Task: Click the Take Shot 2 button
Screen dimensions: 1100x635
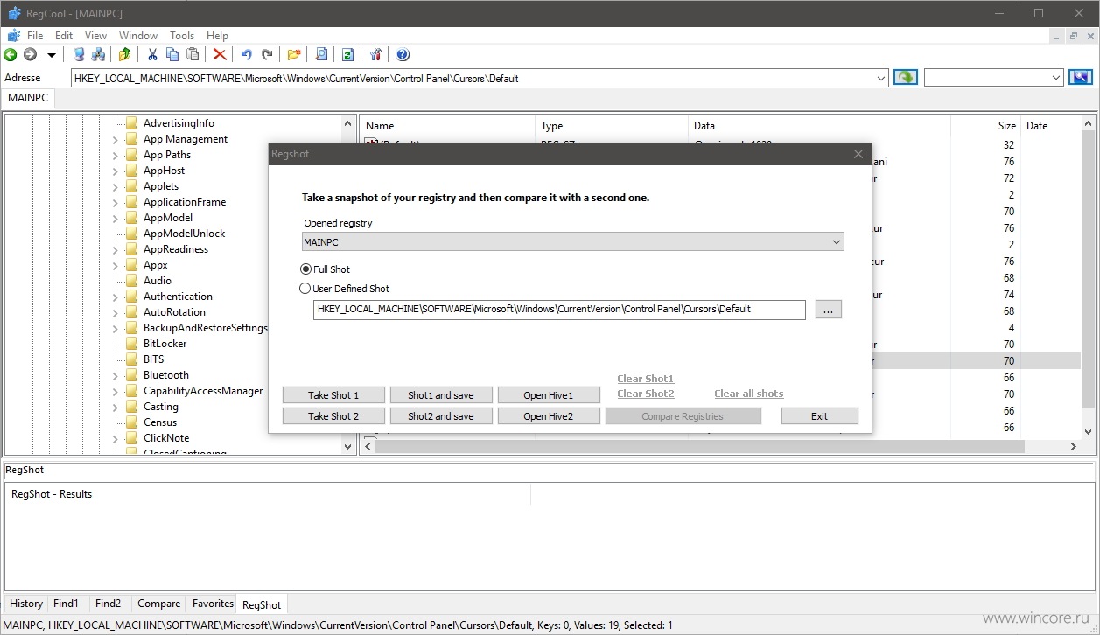Action: coord(333,416)
